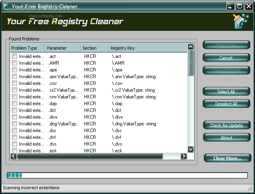
Task: Click the Clear More... button
Action: click(x=227, y=158)
